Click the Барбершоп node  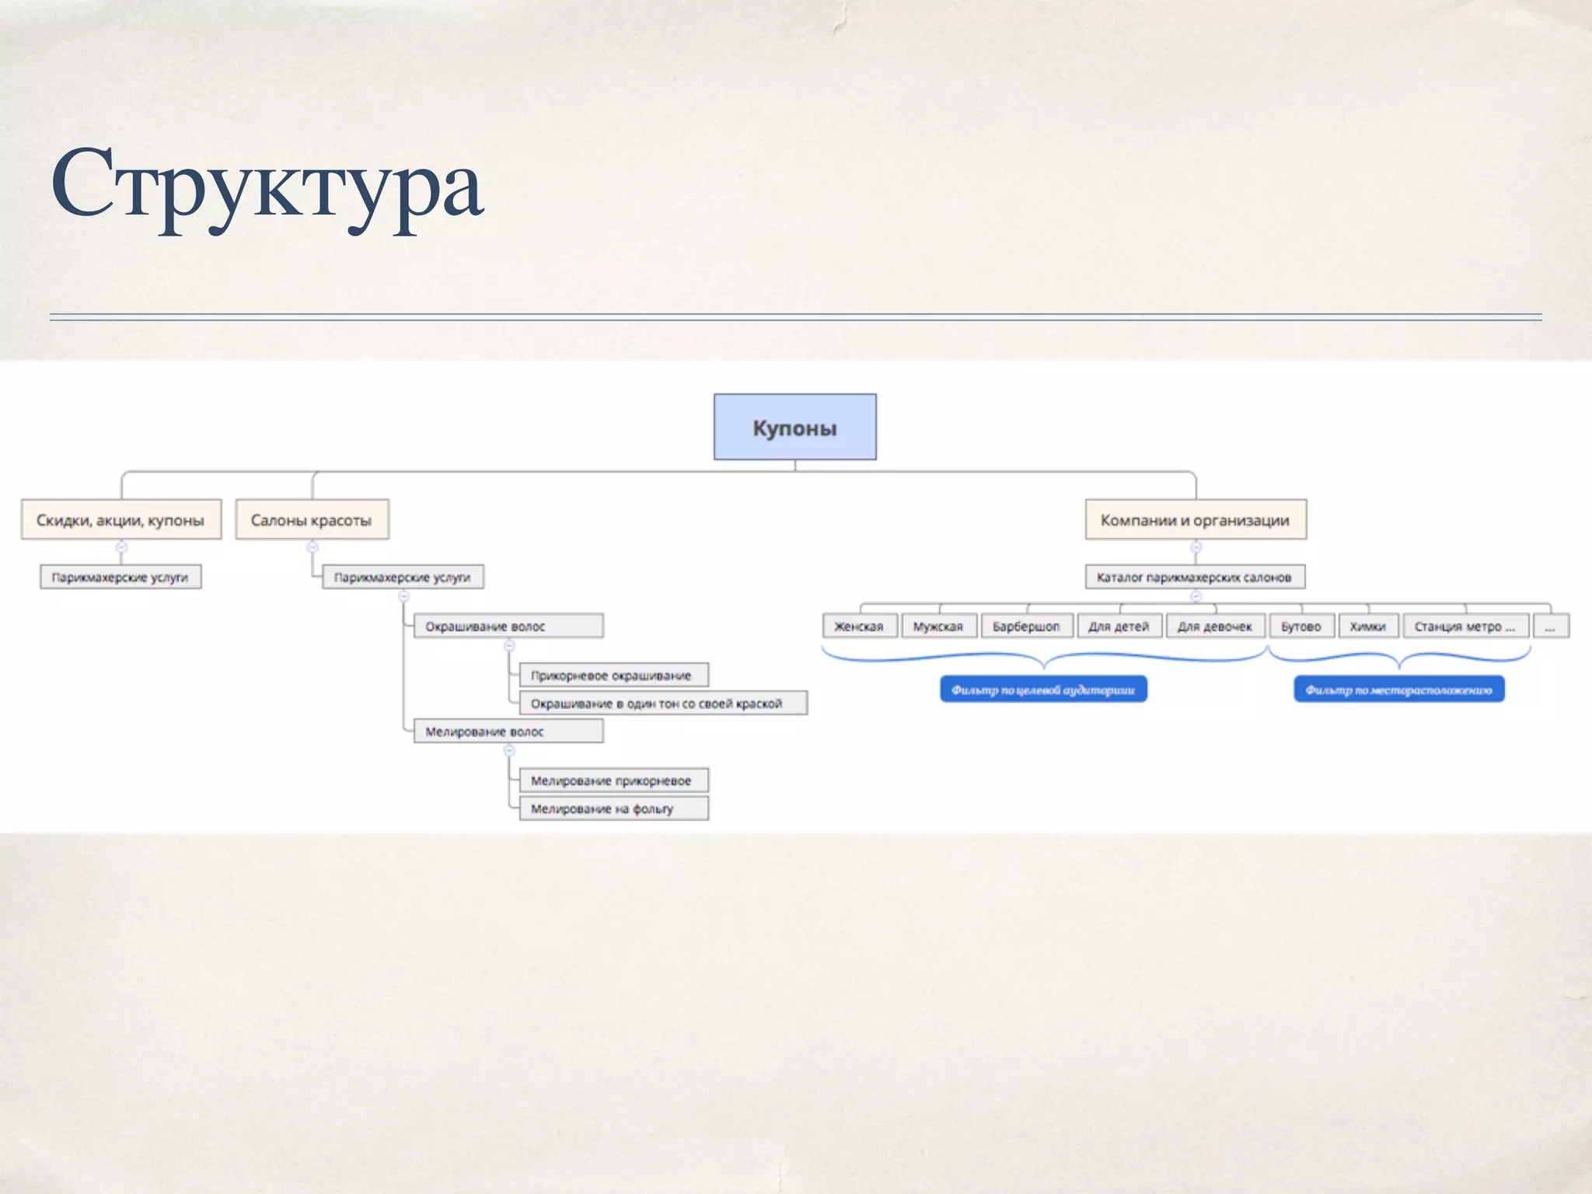point(1027,626)
